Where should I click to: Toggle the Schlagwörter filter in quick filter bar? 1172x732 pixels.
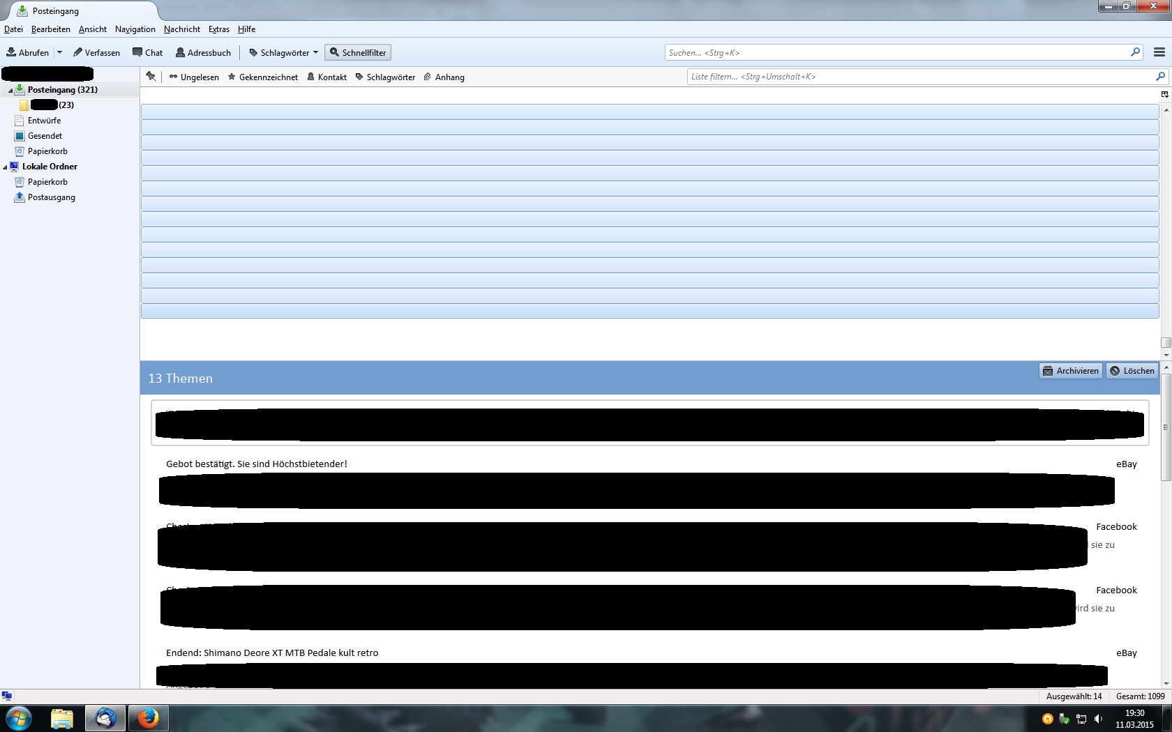(x=385, y=77)
